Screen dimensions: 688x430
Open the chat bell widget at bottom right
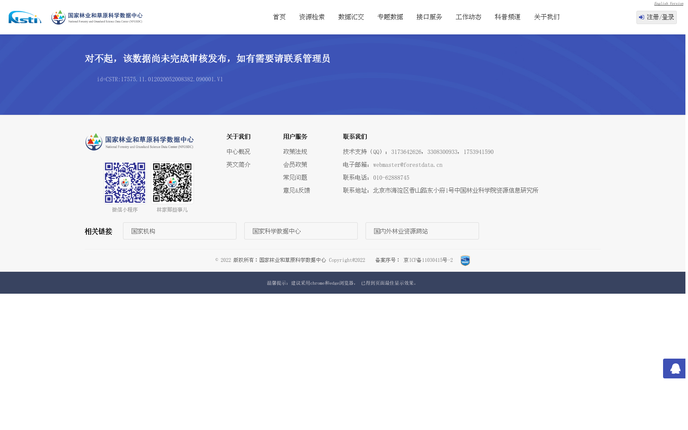(674, 369)
